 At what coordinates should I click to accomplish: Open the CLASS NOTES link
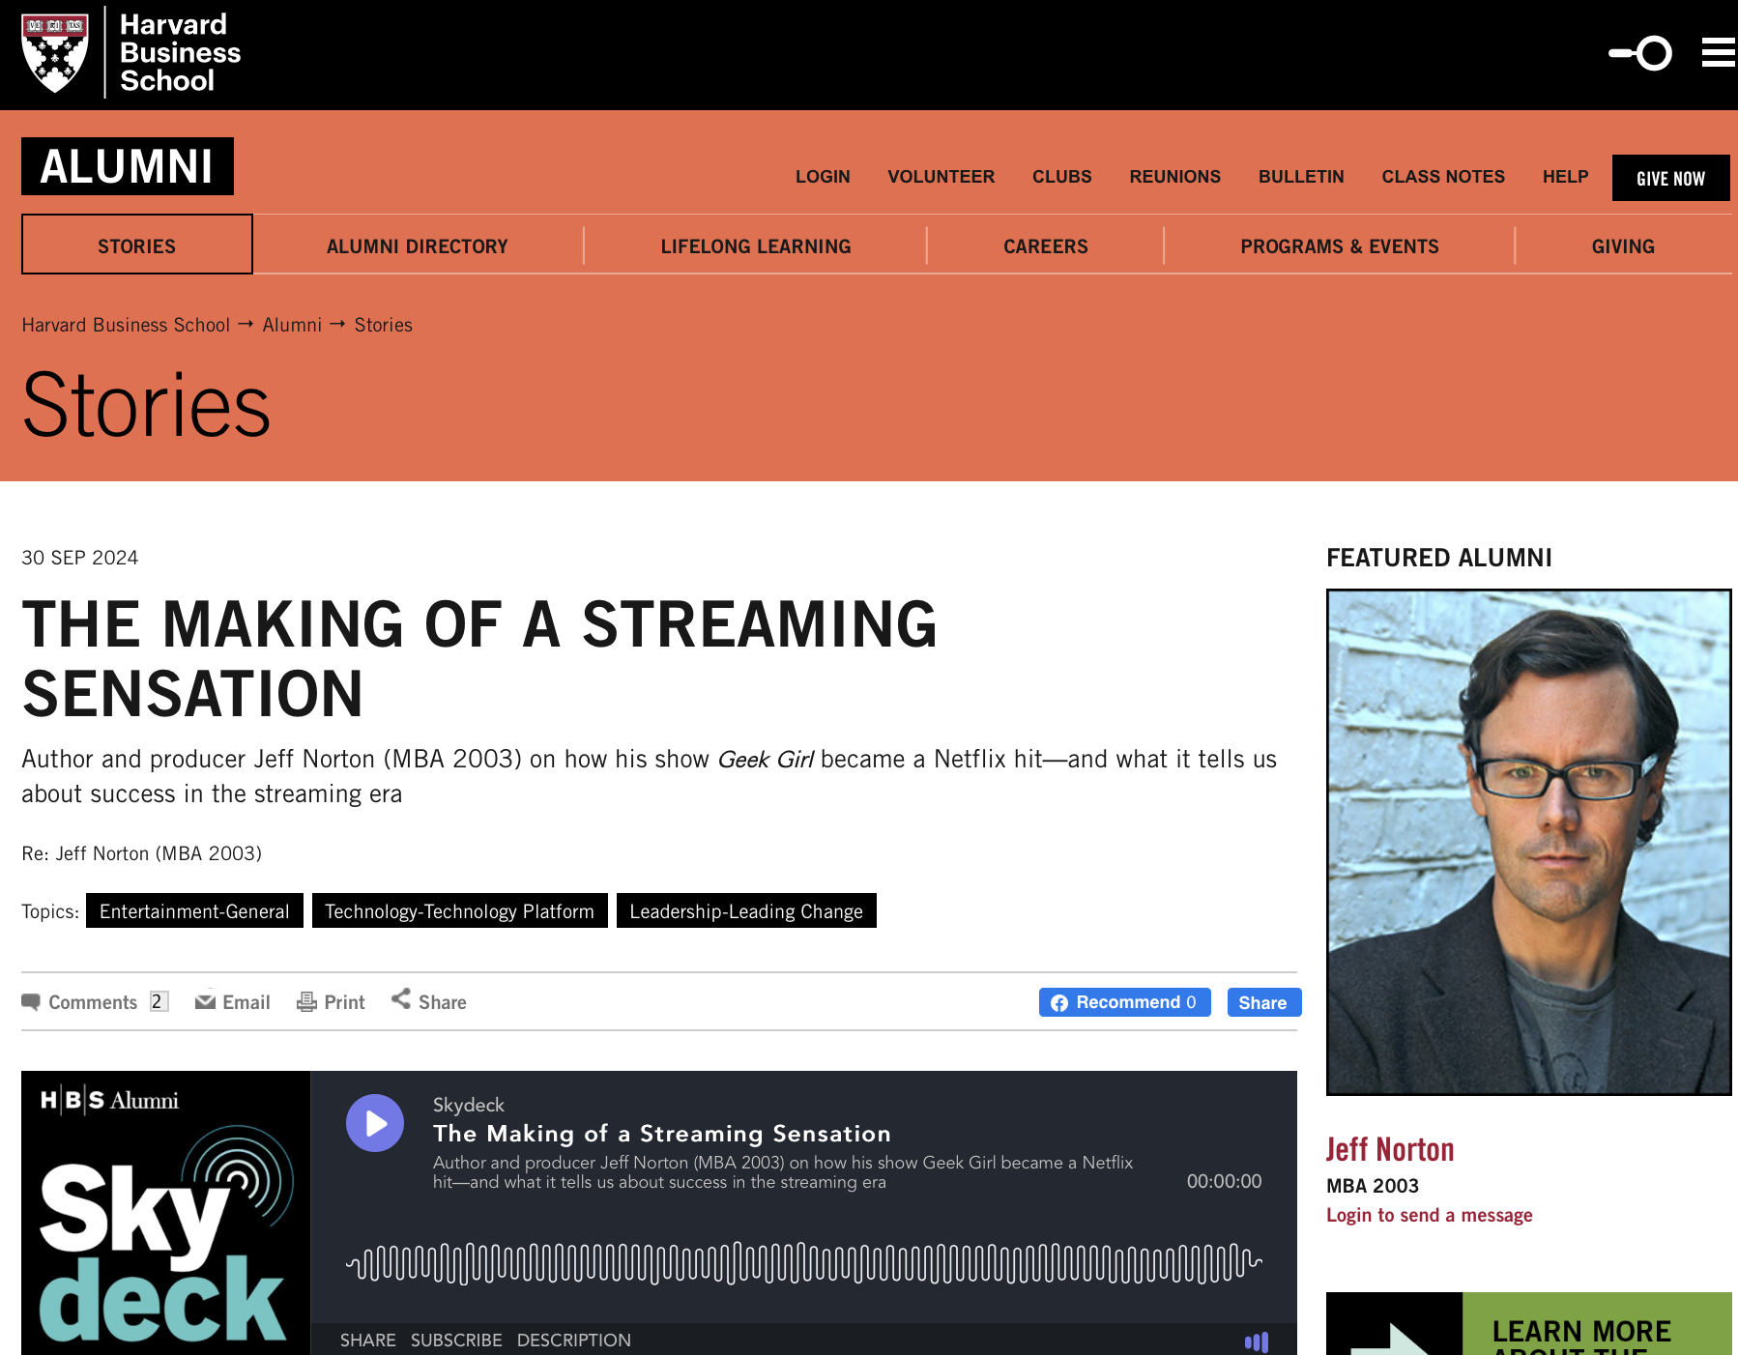click(1443, 177)
